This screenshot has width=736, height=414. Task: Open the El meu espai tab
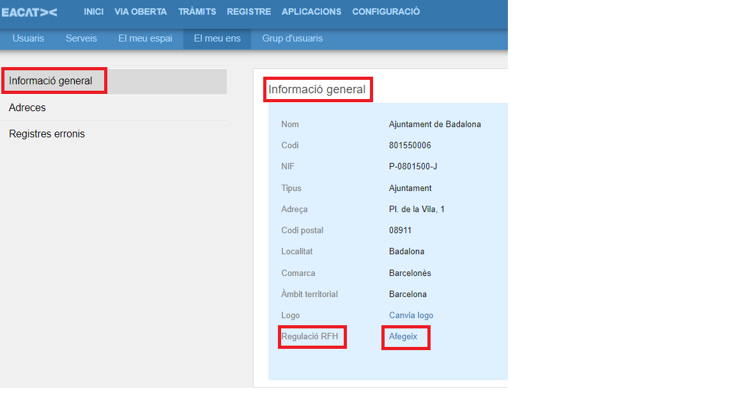coord(145,38)
